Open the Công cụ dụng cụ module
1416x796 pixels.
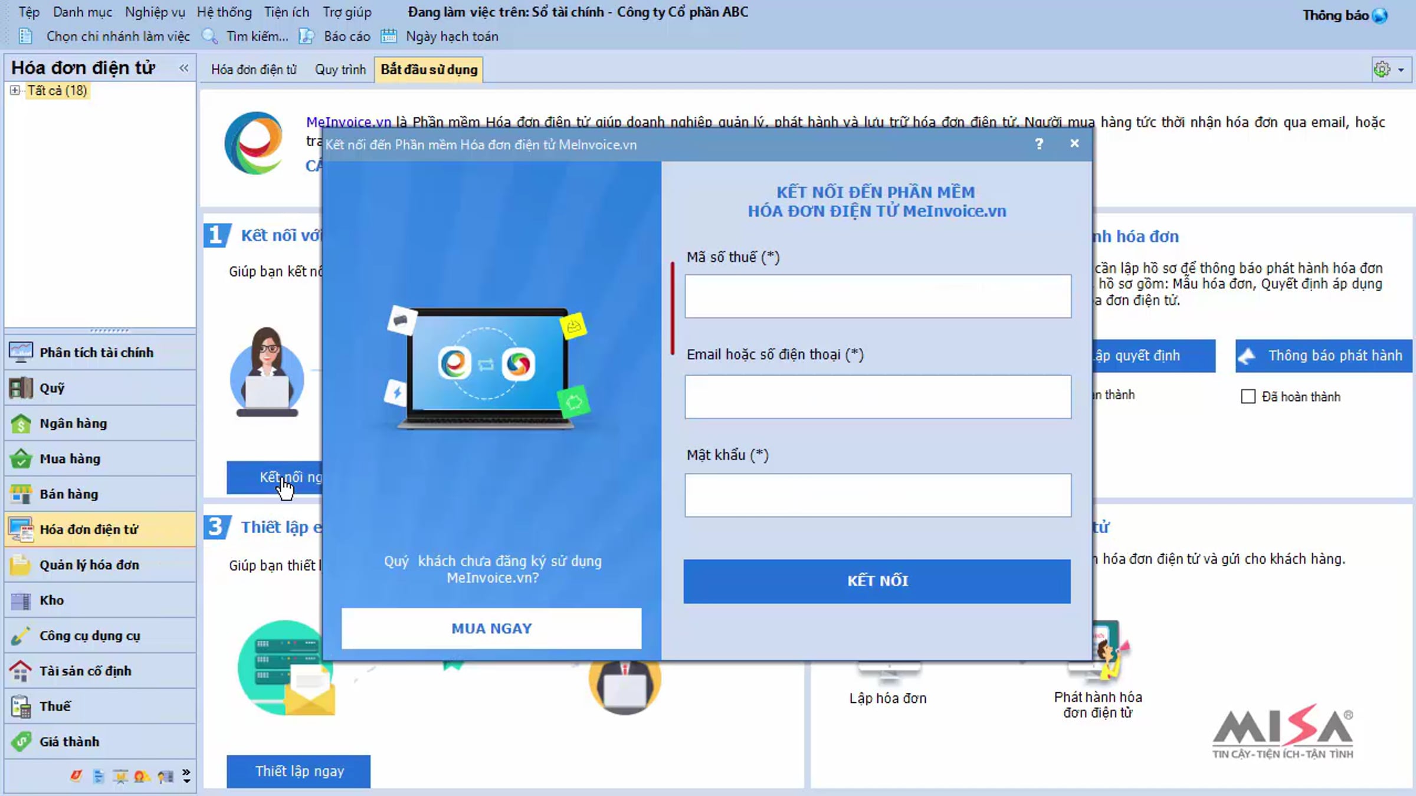(x=100, y=635)
